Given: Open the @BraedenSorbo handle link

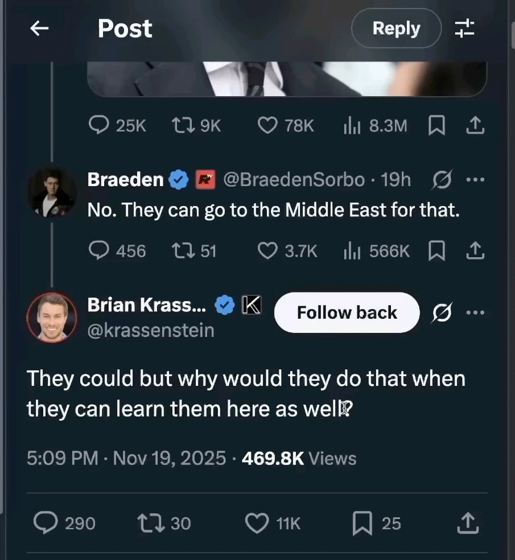Looking at the screenshot, I should click(x=294, y=180).
